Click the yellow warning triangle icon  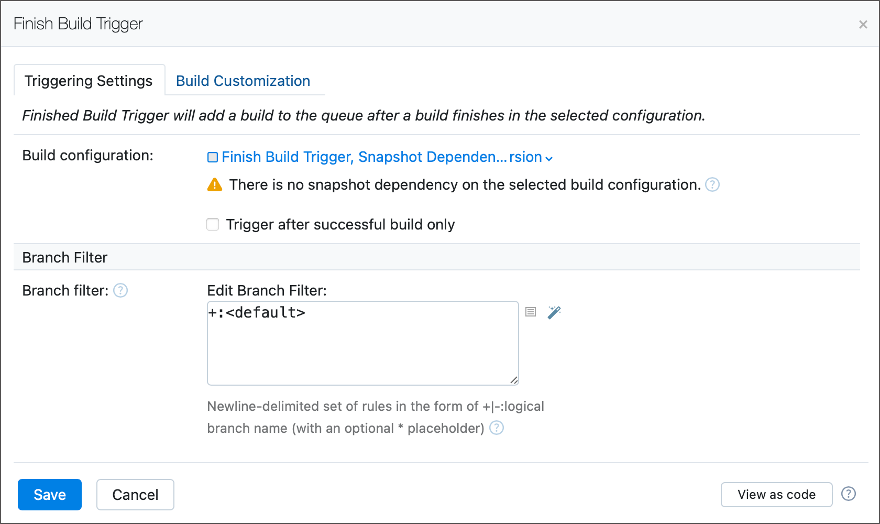(x=215, y=184)
